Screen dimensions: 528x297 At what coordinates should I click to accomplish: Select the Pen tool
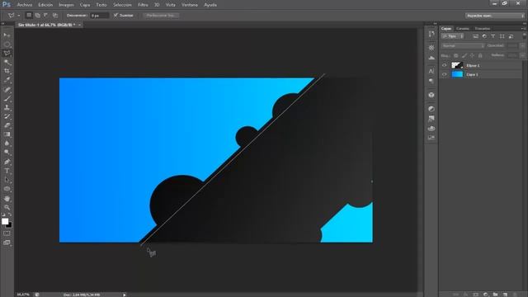[x=7, y=162]
